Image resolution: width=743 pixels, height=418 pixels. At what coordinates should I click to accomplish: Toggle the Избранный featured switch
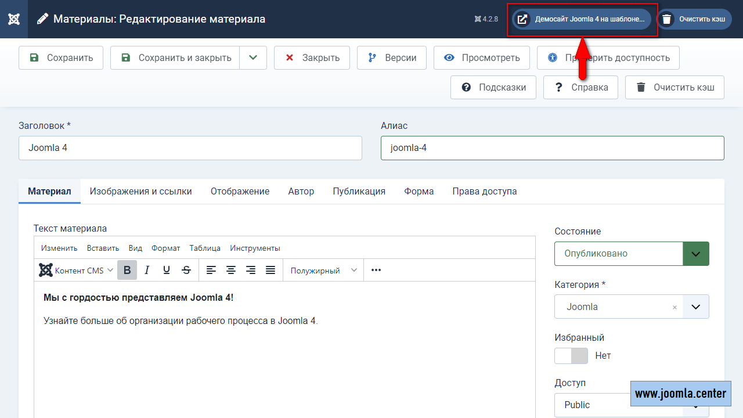(571, 356)
